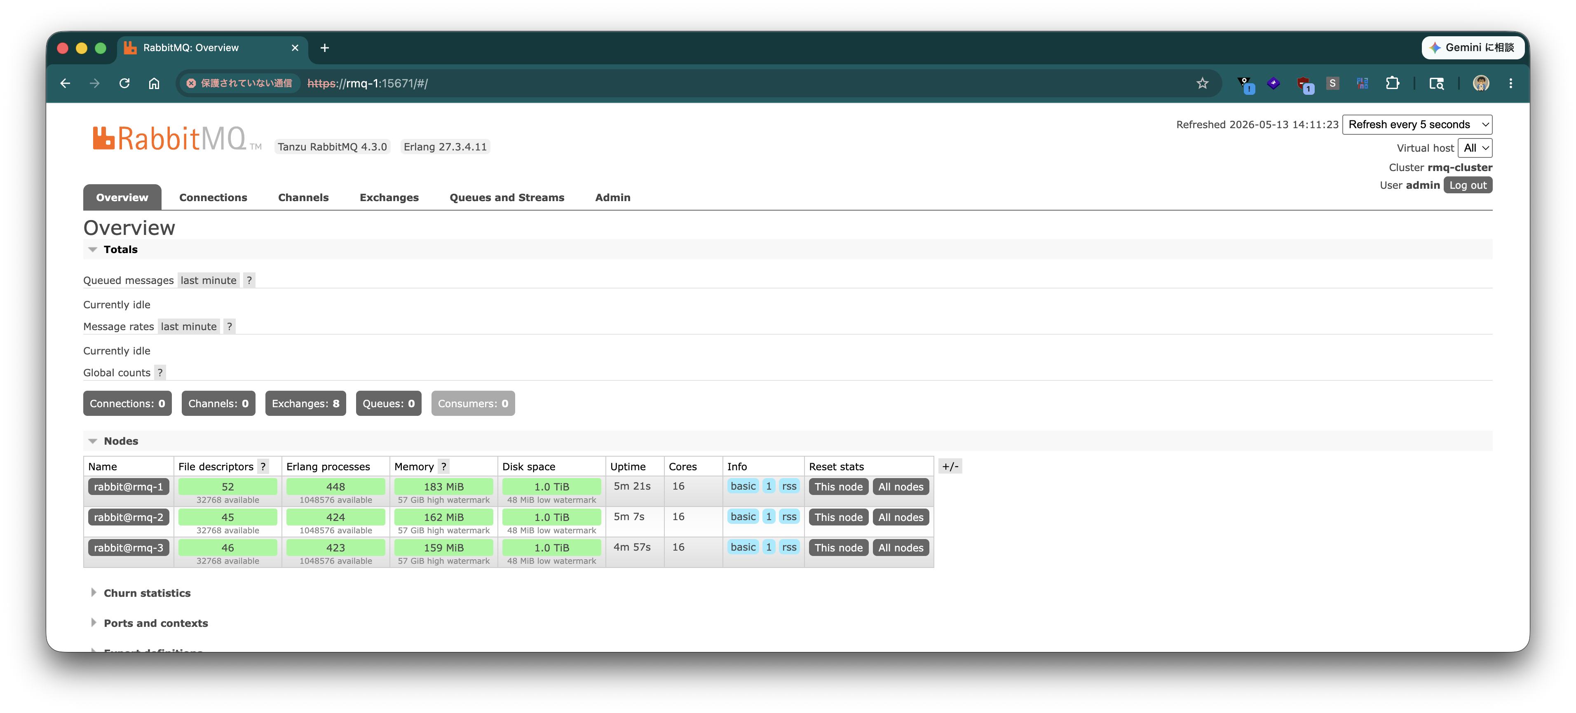Open the browser profile avatar
This screenshot has height=713, width=1576.
1481,83
